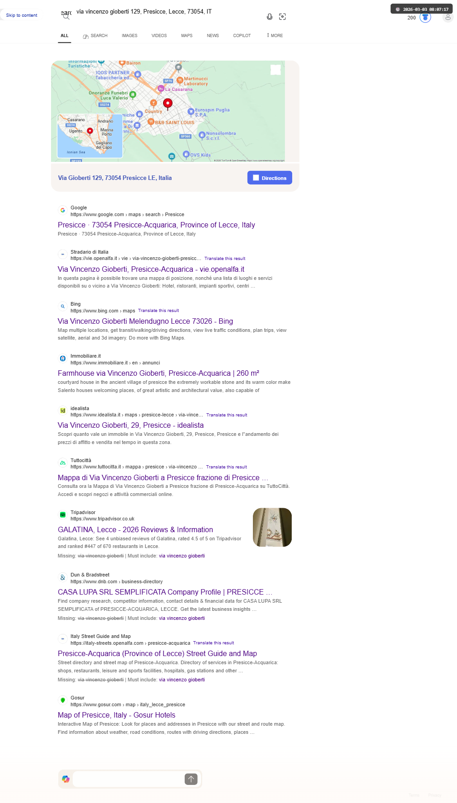Open Mappa di Via Vincenzo Gioberti result
Image resolution: width=457 pixels, height=803 pixels.
tap(163, 478)
